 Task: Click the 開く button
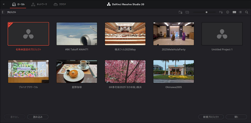point(236,117)
